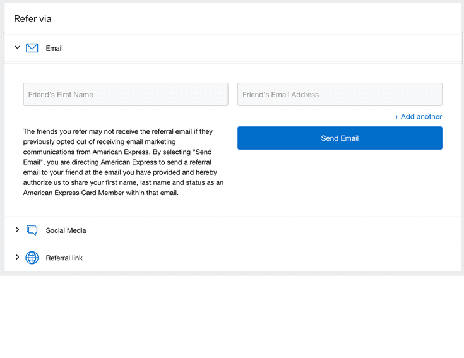The height and width of the screenshot is (358, 464).
Task: Click the envelope icon for Email
Action: (32, 48)
